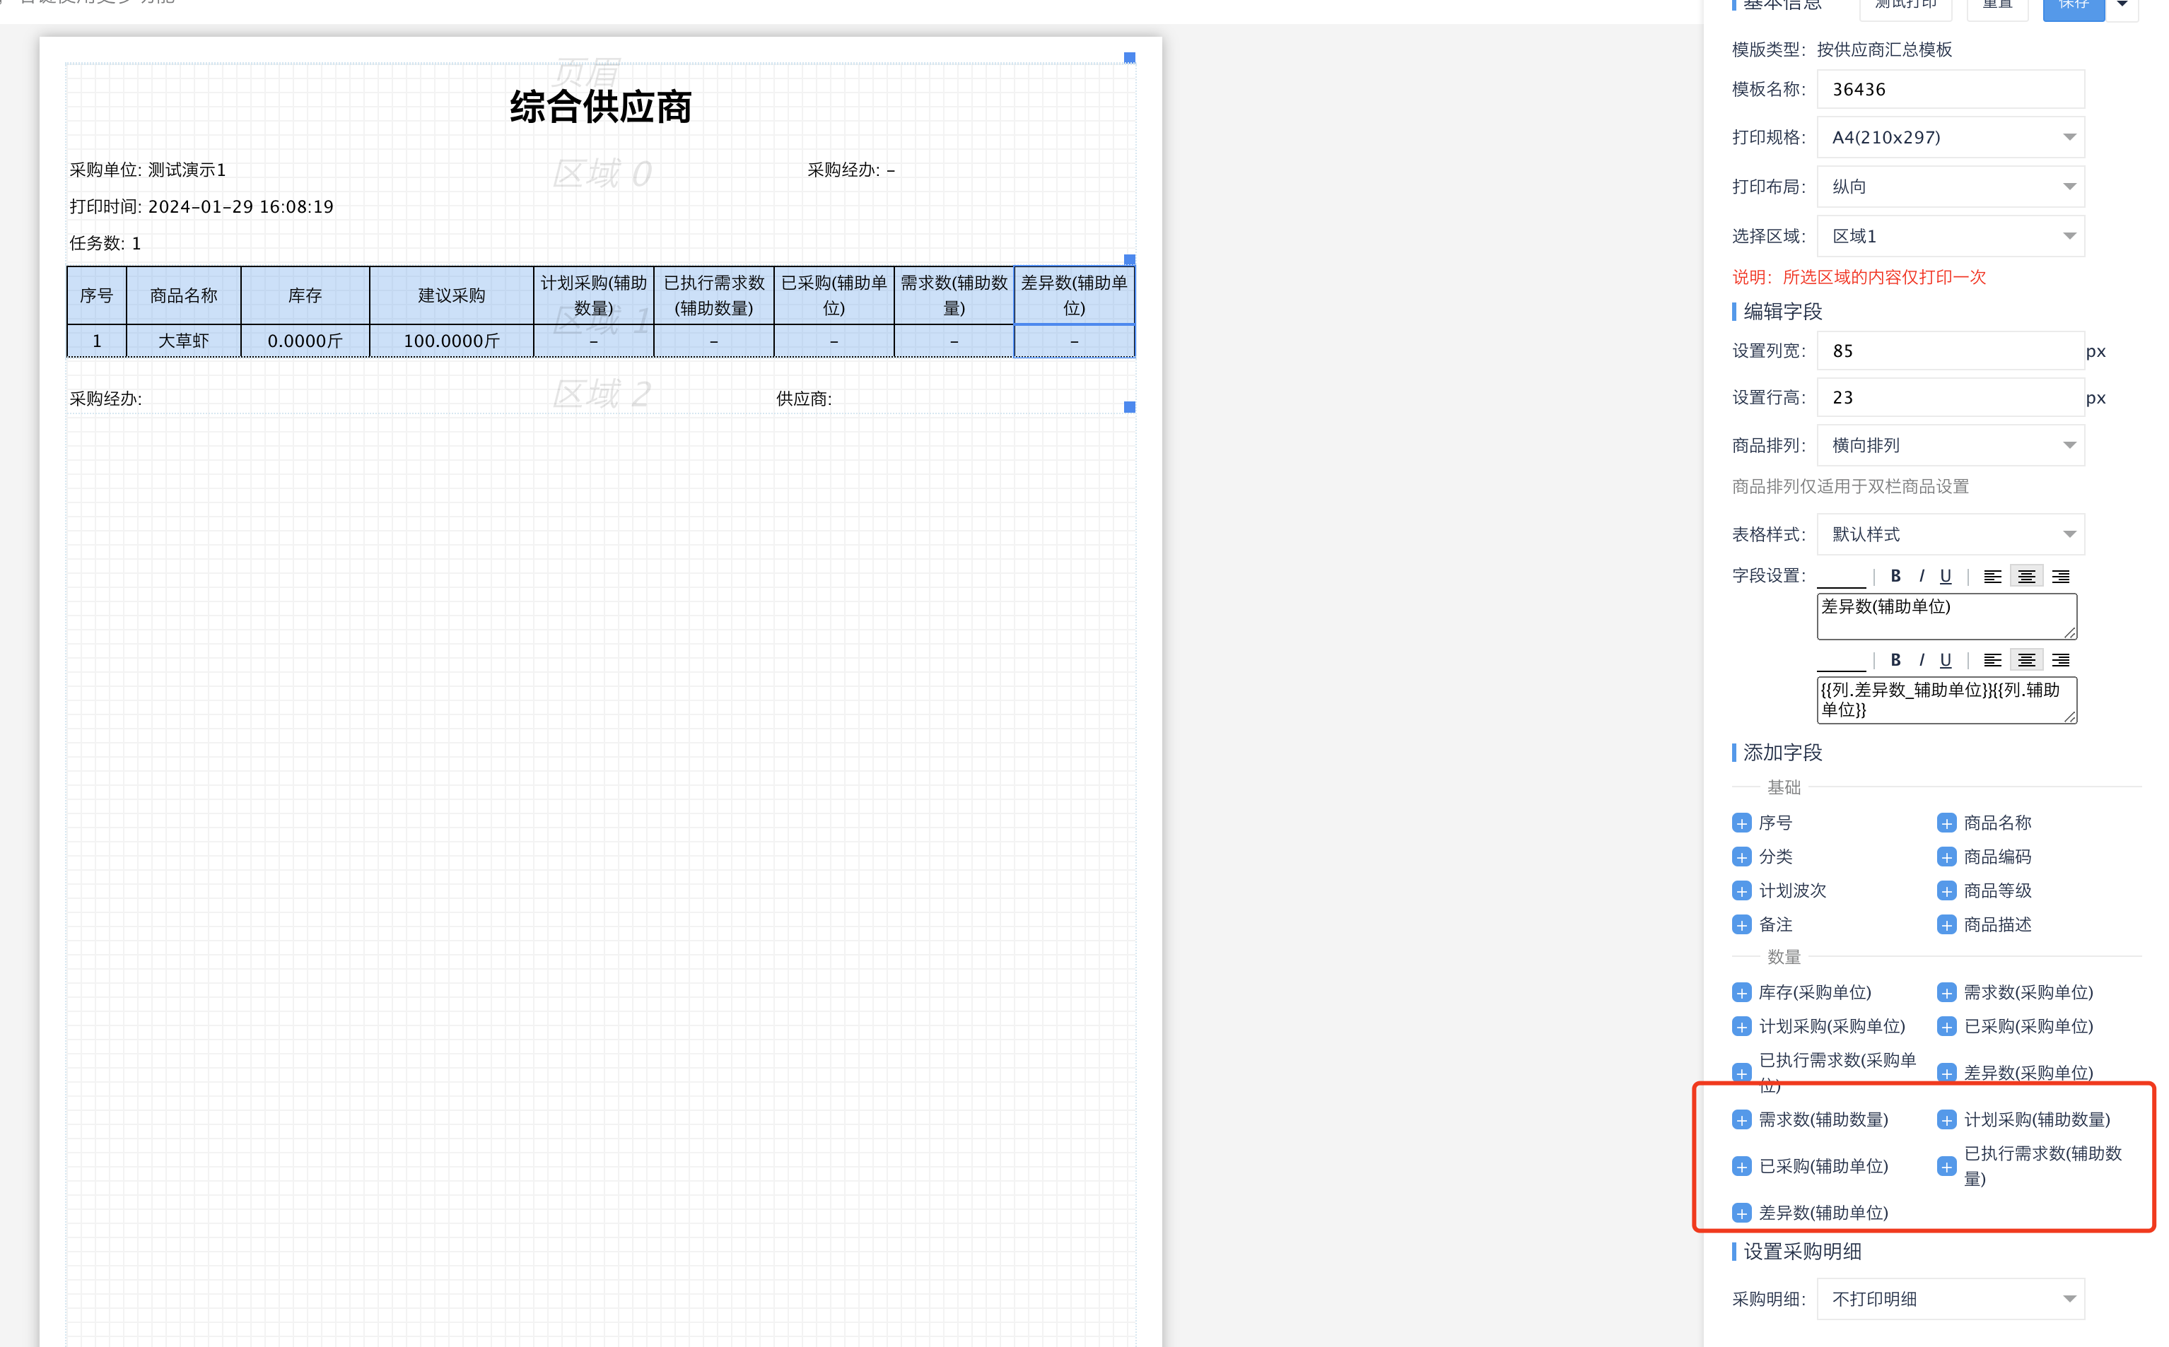The height and width of the screenshot is (1347, 2169).
Task: Add the 序号 field via its plus icon
Action: 1741,823
